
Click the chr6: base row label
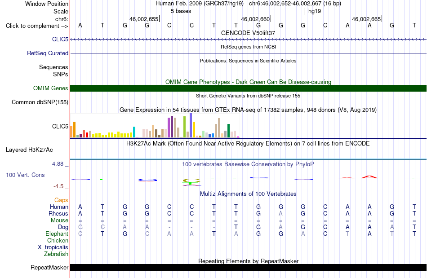62,19
